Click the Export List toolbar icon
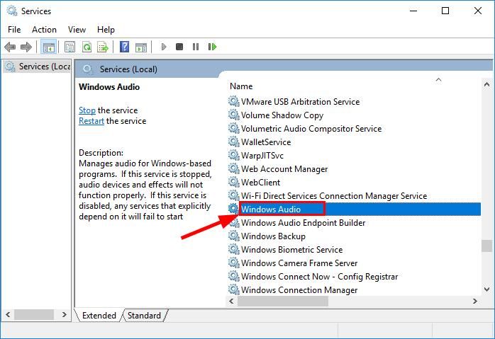The height and width of the screenshot is (339, 495). pos(102,47)
